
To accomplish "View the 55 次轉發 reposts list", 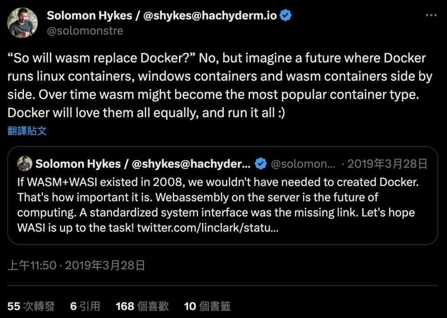I will (x=31, y=306).
